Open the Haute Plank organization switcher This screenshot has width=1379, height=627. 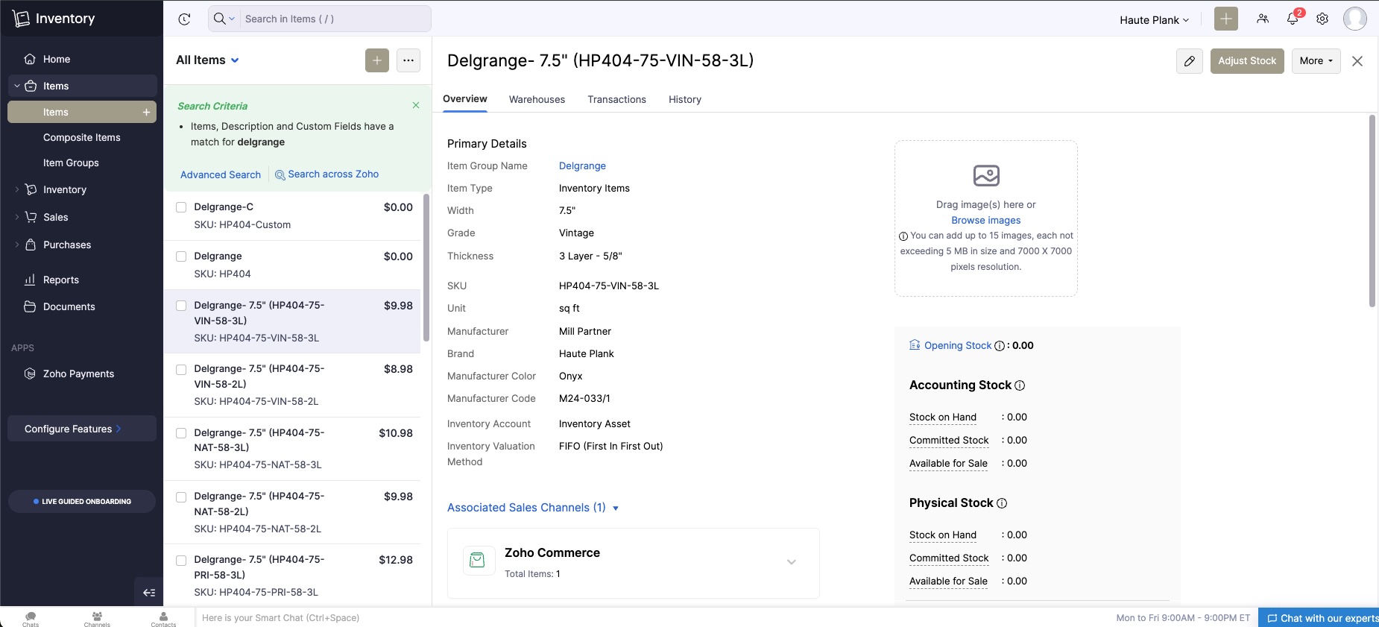click(x=1154, y=20)
